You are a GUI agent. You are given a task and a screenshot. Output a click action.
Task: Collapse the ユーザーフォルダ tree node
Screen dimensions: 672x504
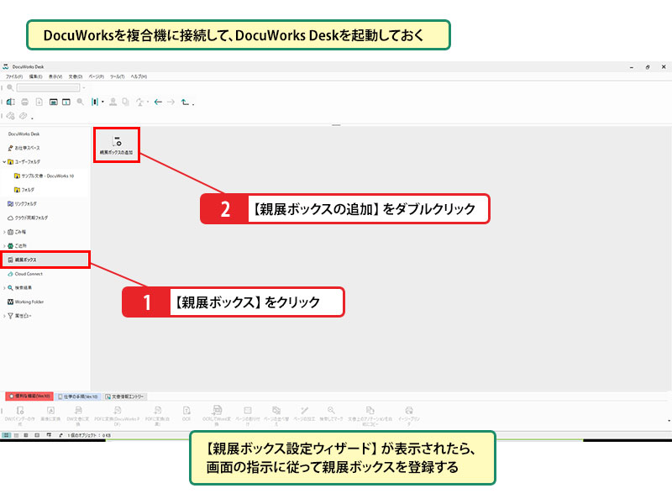point(4,162)
